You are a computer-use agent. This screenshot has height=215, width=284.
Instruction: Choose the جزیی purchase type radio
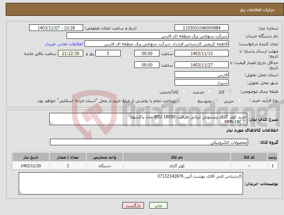(x=239, y=100)
